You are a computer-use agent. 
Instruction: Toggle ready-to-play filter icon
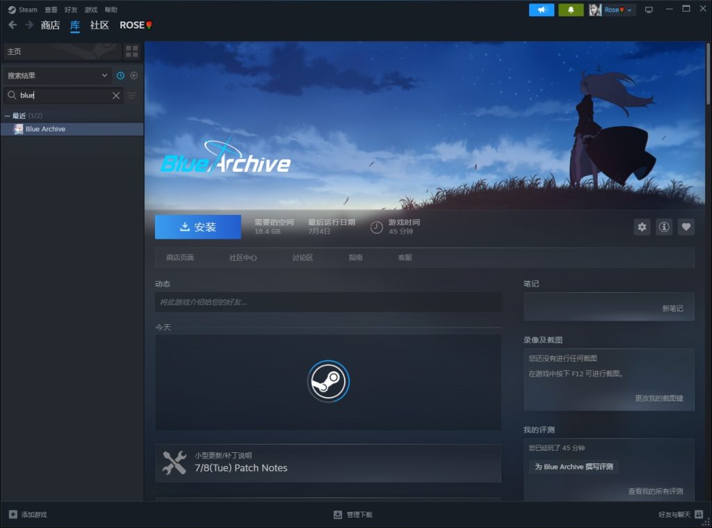point(134,75)
